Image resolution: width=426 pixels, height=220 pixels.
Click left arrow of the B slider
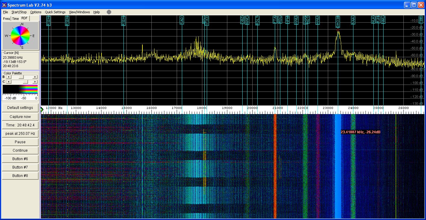pos(9,77)
